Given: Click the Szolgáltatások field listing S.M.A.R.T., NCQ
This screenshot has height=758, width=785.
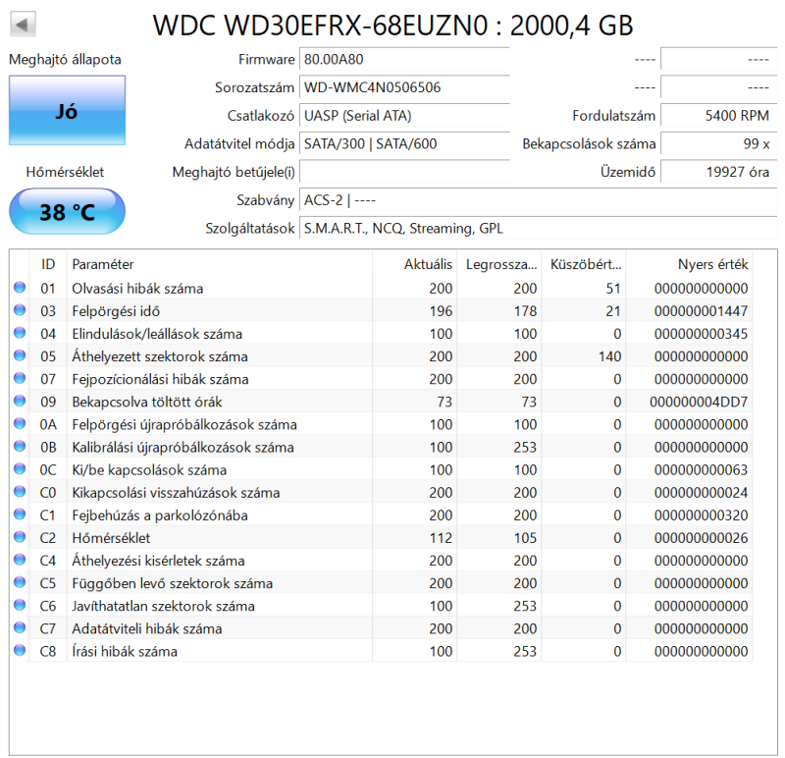Looking at the screenshot, I should (538, 228).
